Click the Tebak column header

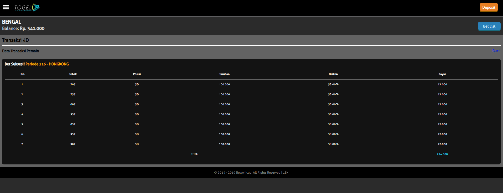click(x=73, y=74)
